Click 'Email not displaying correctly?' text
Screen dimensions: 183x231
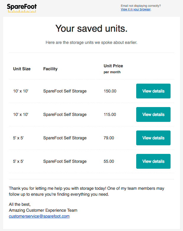141,6
